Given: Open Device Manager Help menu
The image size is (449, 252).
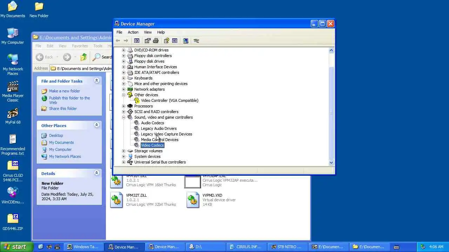Looking at the screenshot, I should click(161, 32).
